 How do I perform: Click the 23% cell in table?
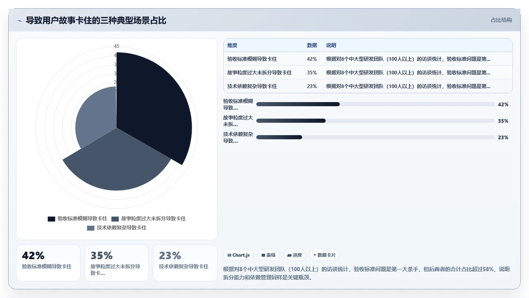pos(312,86)
